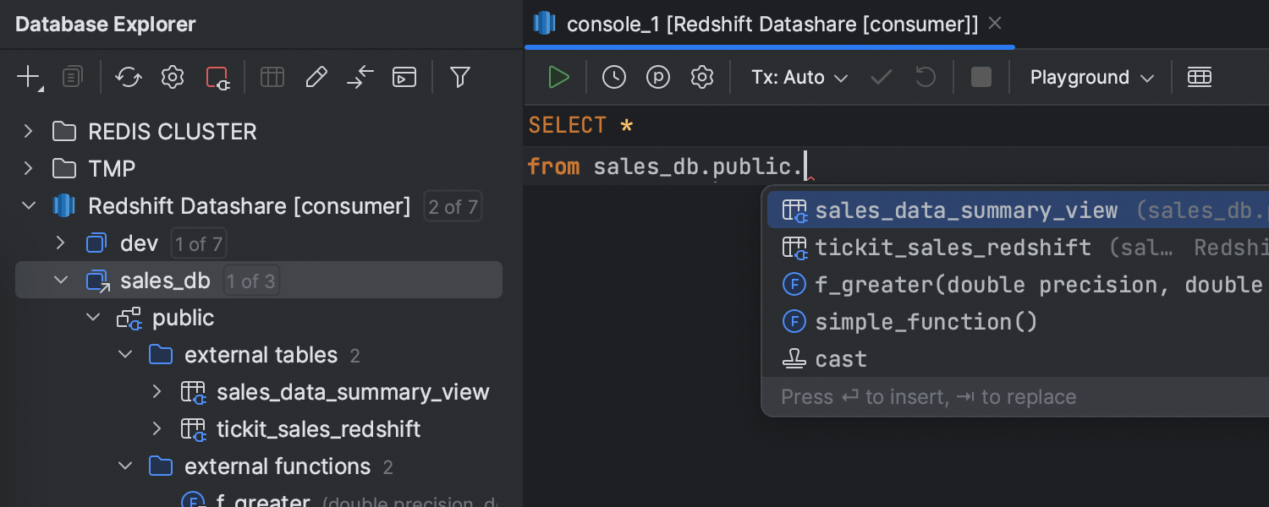Click the Refresh icon in Database Explorer
1269x507 pixels.
129,78
